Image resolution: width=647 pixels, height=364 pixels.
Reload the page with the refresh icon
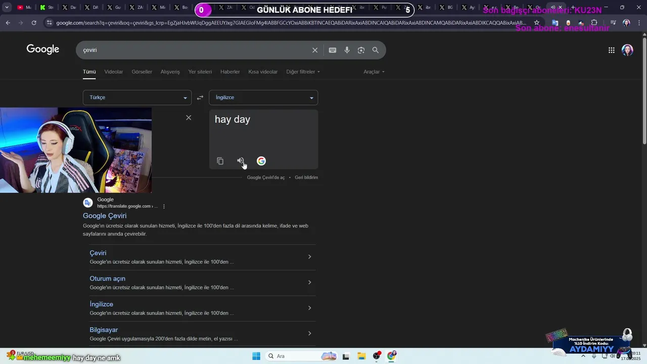pos(34,23)
